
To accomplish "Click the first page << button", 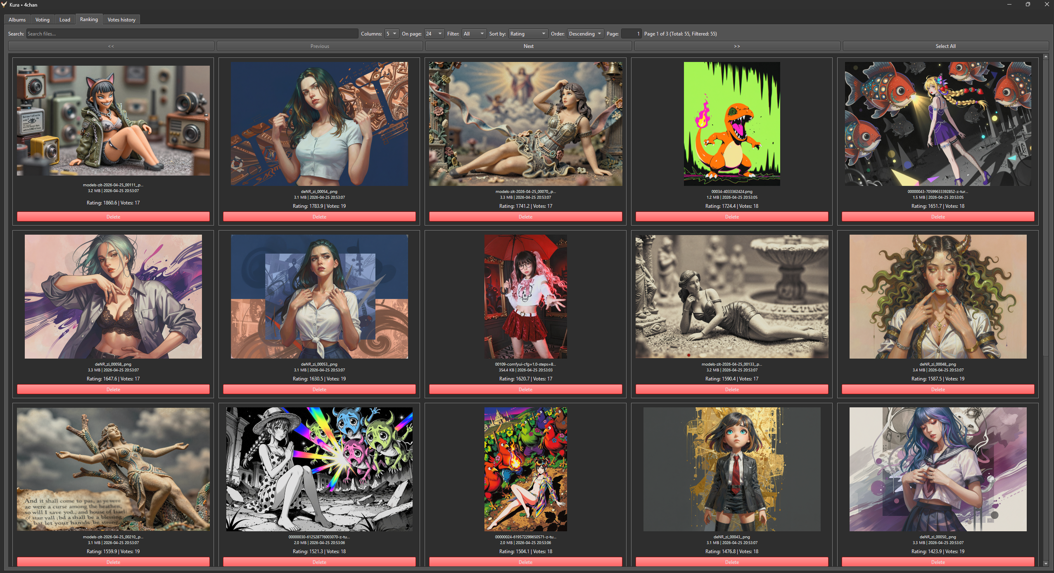I will click(111, 46).
